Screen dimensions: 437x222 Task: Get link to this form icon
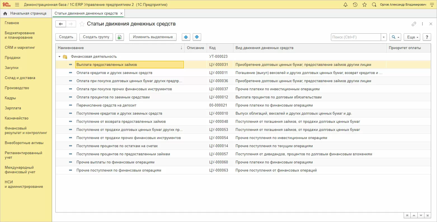(414, 24)
